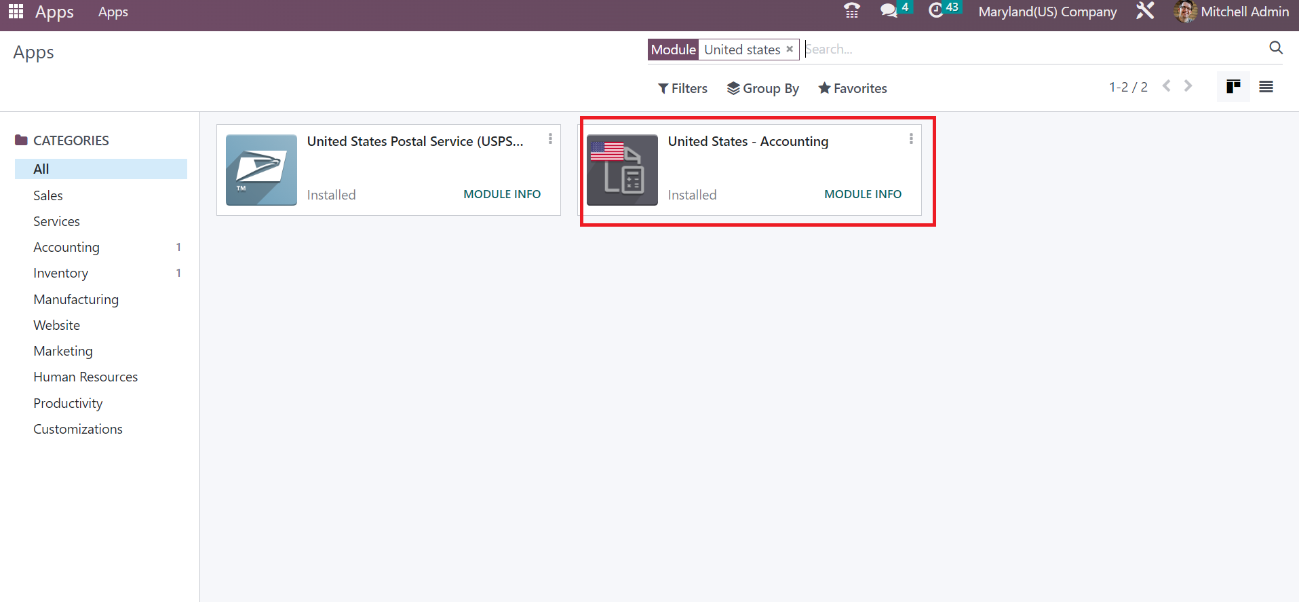1299x602 pixels.
Task: Click Installed status on Accounting card
Action: (x=692, y=195)
